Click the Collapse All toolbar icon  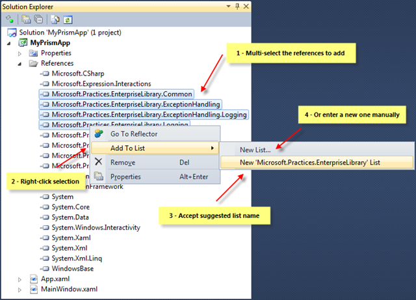coord(39,20)
